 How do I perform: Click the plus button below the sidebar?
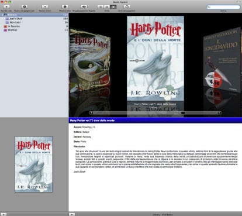4,214
